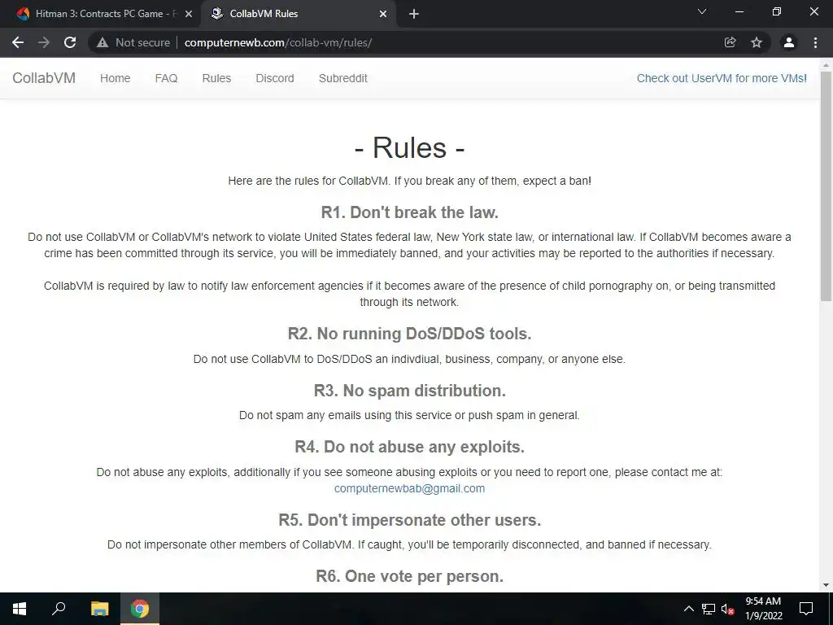Viewport: 833px width, 625px height.
Task: Click the page vertical scrollbar thumb
Action: 826,186
